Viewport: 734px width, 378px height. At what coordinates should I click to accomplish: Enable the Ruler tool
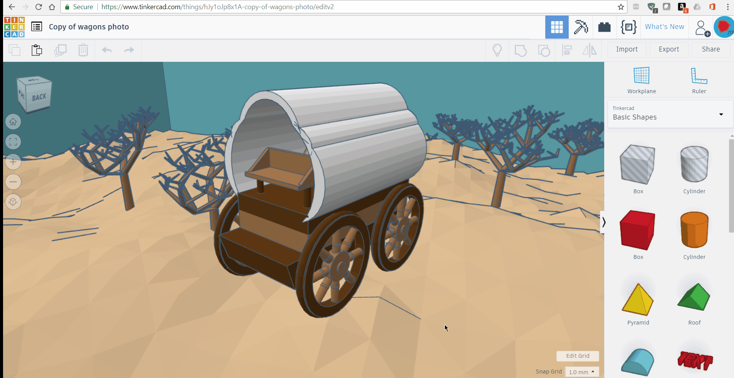tap(699, 79)
